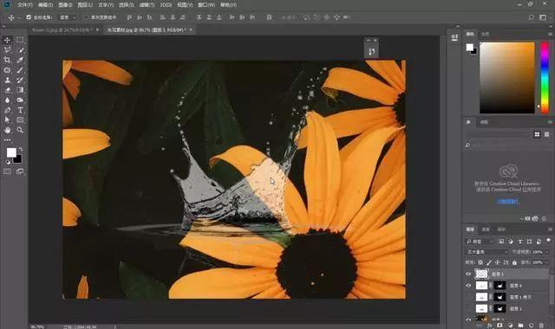Add a layer mask from Layers panel footer

499,326
